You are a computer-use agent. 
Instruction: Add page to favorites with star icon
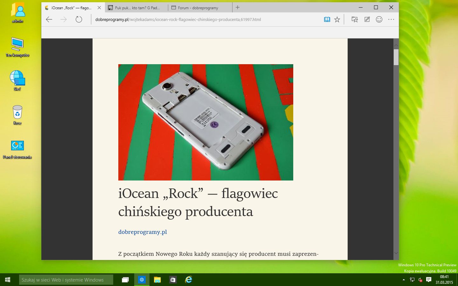pos(337,19)
